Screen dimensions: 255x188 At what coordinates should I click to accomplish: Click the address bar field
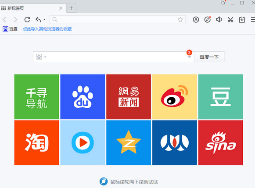(x=118, y=20)
